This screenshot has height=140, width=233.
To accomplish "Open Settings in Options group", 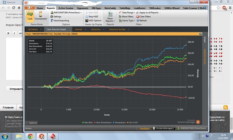I will (x=56, y=17).
